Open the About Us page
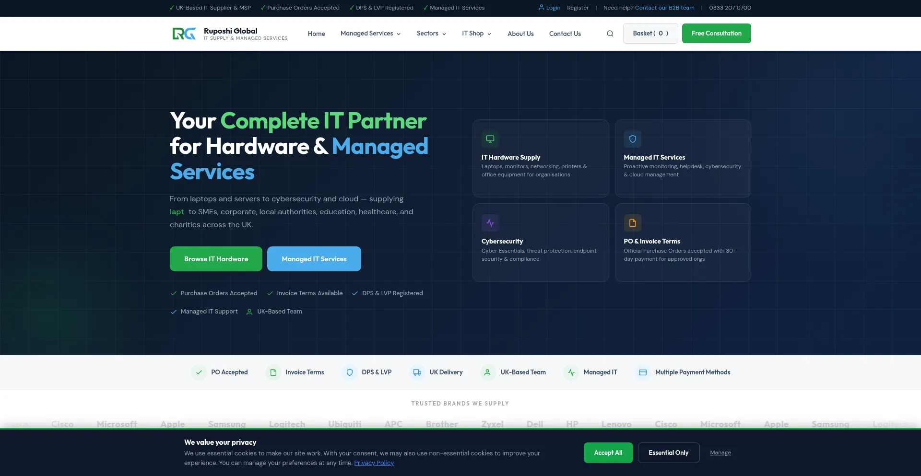Screen dimensions: 921x476 pos(520,34)
